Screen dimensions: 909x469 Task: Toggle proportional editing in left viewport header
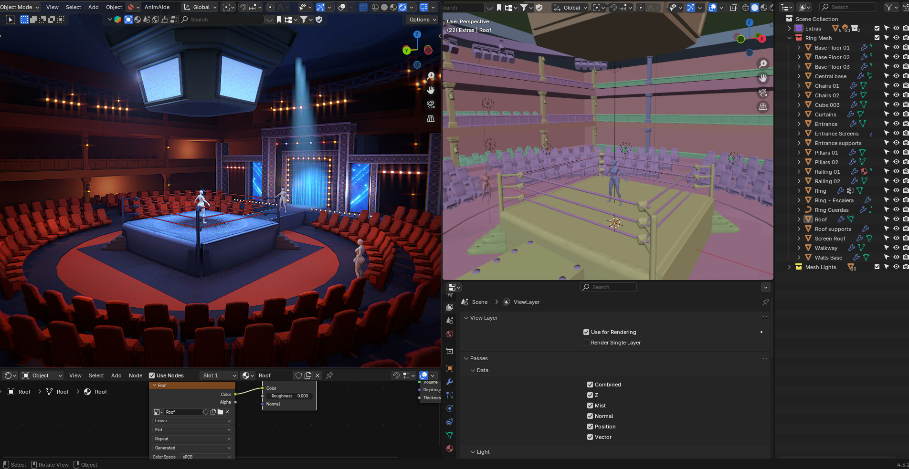pos(270,7)
